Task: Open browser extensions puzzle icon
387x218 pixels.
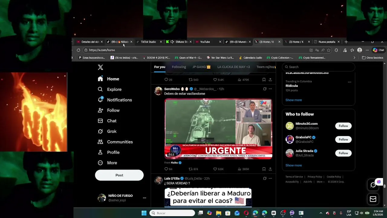Action: pyautogui.click(x=336, y=50)
